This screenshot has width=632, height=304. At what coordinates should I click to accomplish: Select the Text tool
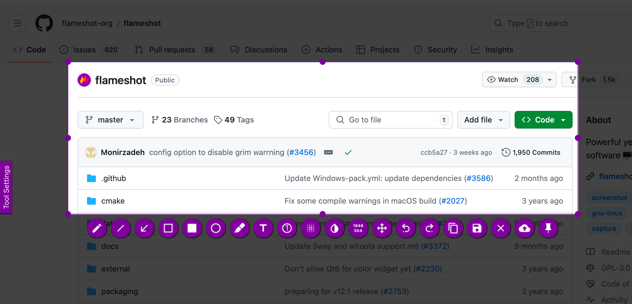pos(263,228)
